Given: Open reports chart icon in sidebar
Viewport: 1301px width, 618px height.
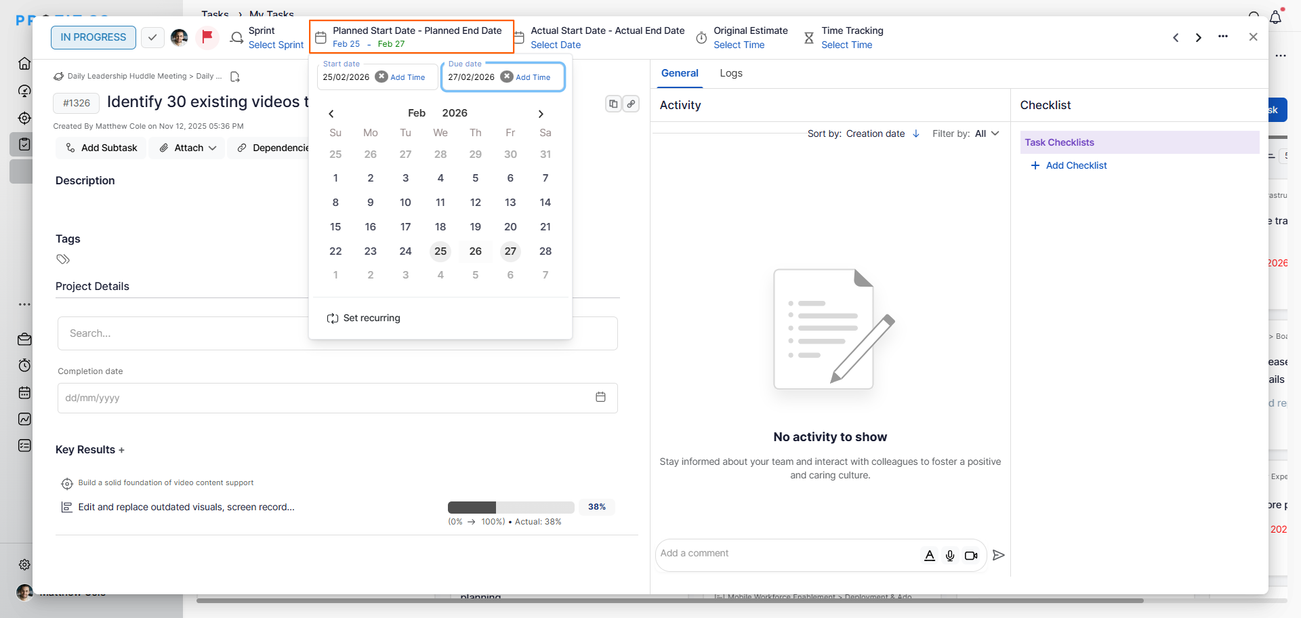Looking at the screenshot, I should pyautogui.click(x=24, y=419).
